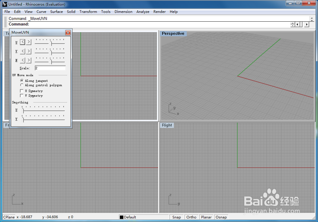Click the U decrease arrow button
This screenshot has width=318, height=222.
(22, 42)
